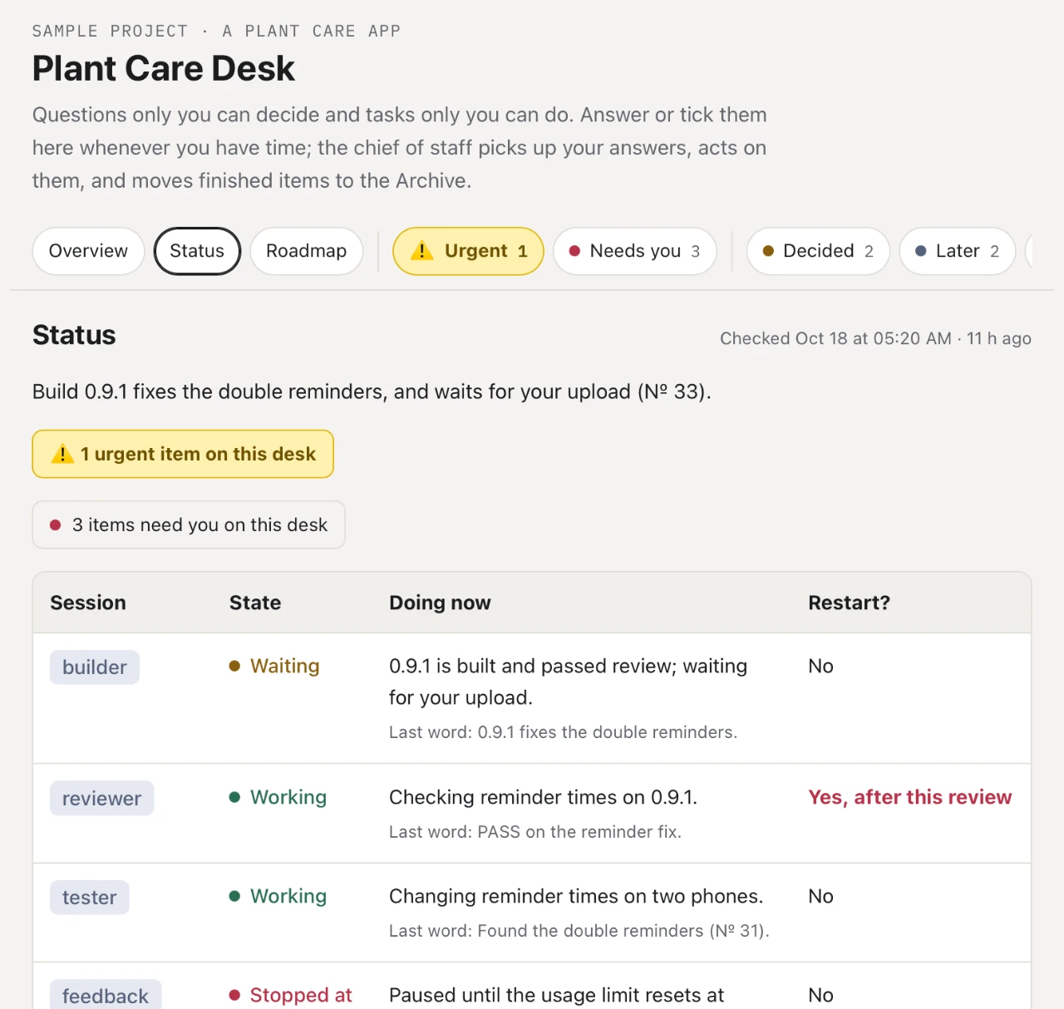Click the Plant Care Desk title

pos(164,68)
